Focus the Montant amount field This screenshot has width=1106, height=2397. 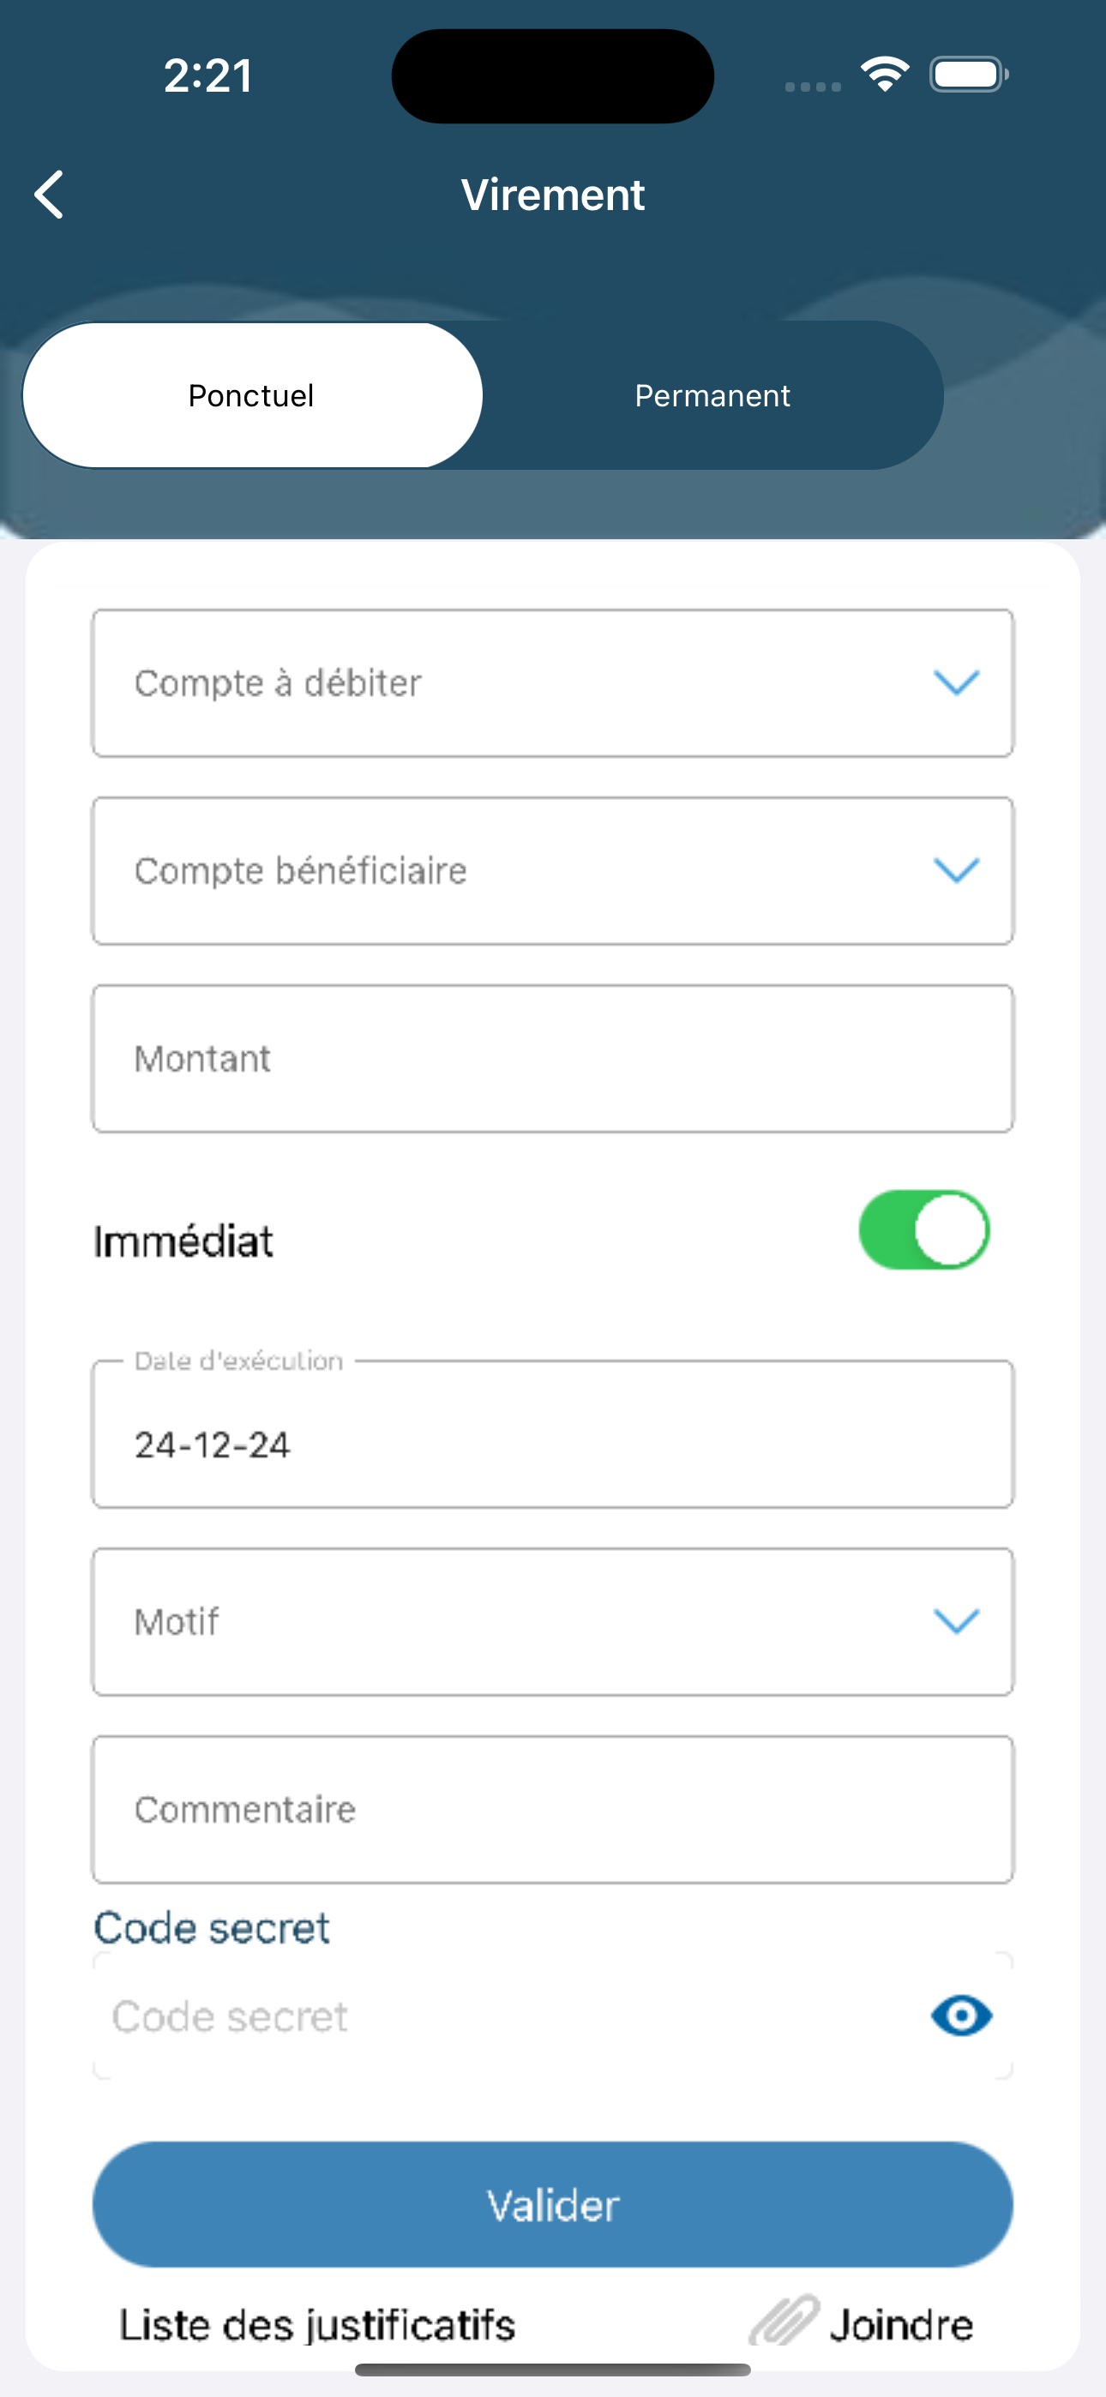pyautogui.click(x=552, y=1059)
